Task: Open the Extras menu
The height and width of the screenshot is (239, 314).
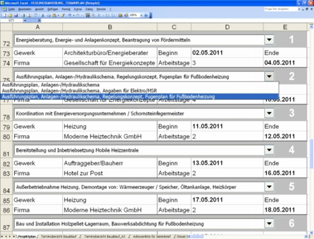Action: click(x=78, y=9)
